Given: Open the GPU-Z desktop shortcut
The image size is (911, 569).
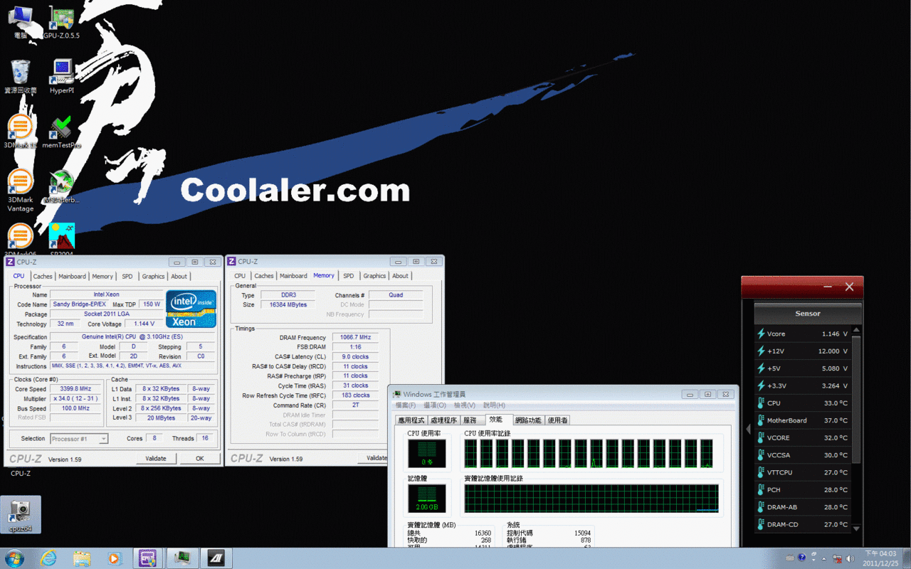Looking at the screenshot, I should (62, 23).
